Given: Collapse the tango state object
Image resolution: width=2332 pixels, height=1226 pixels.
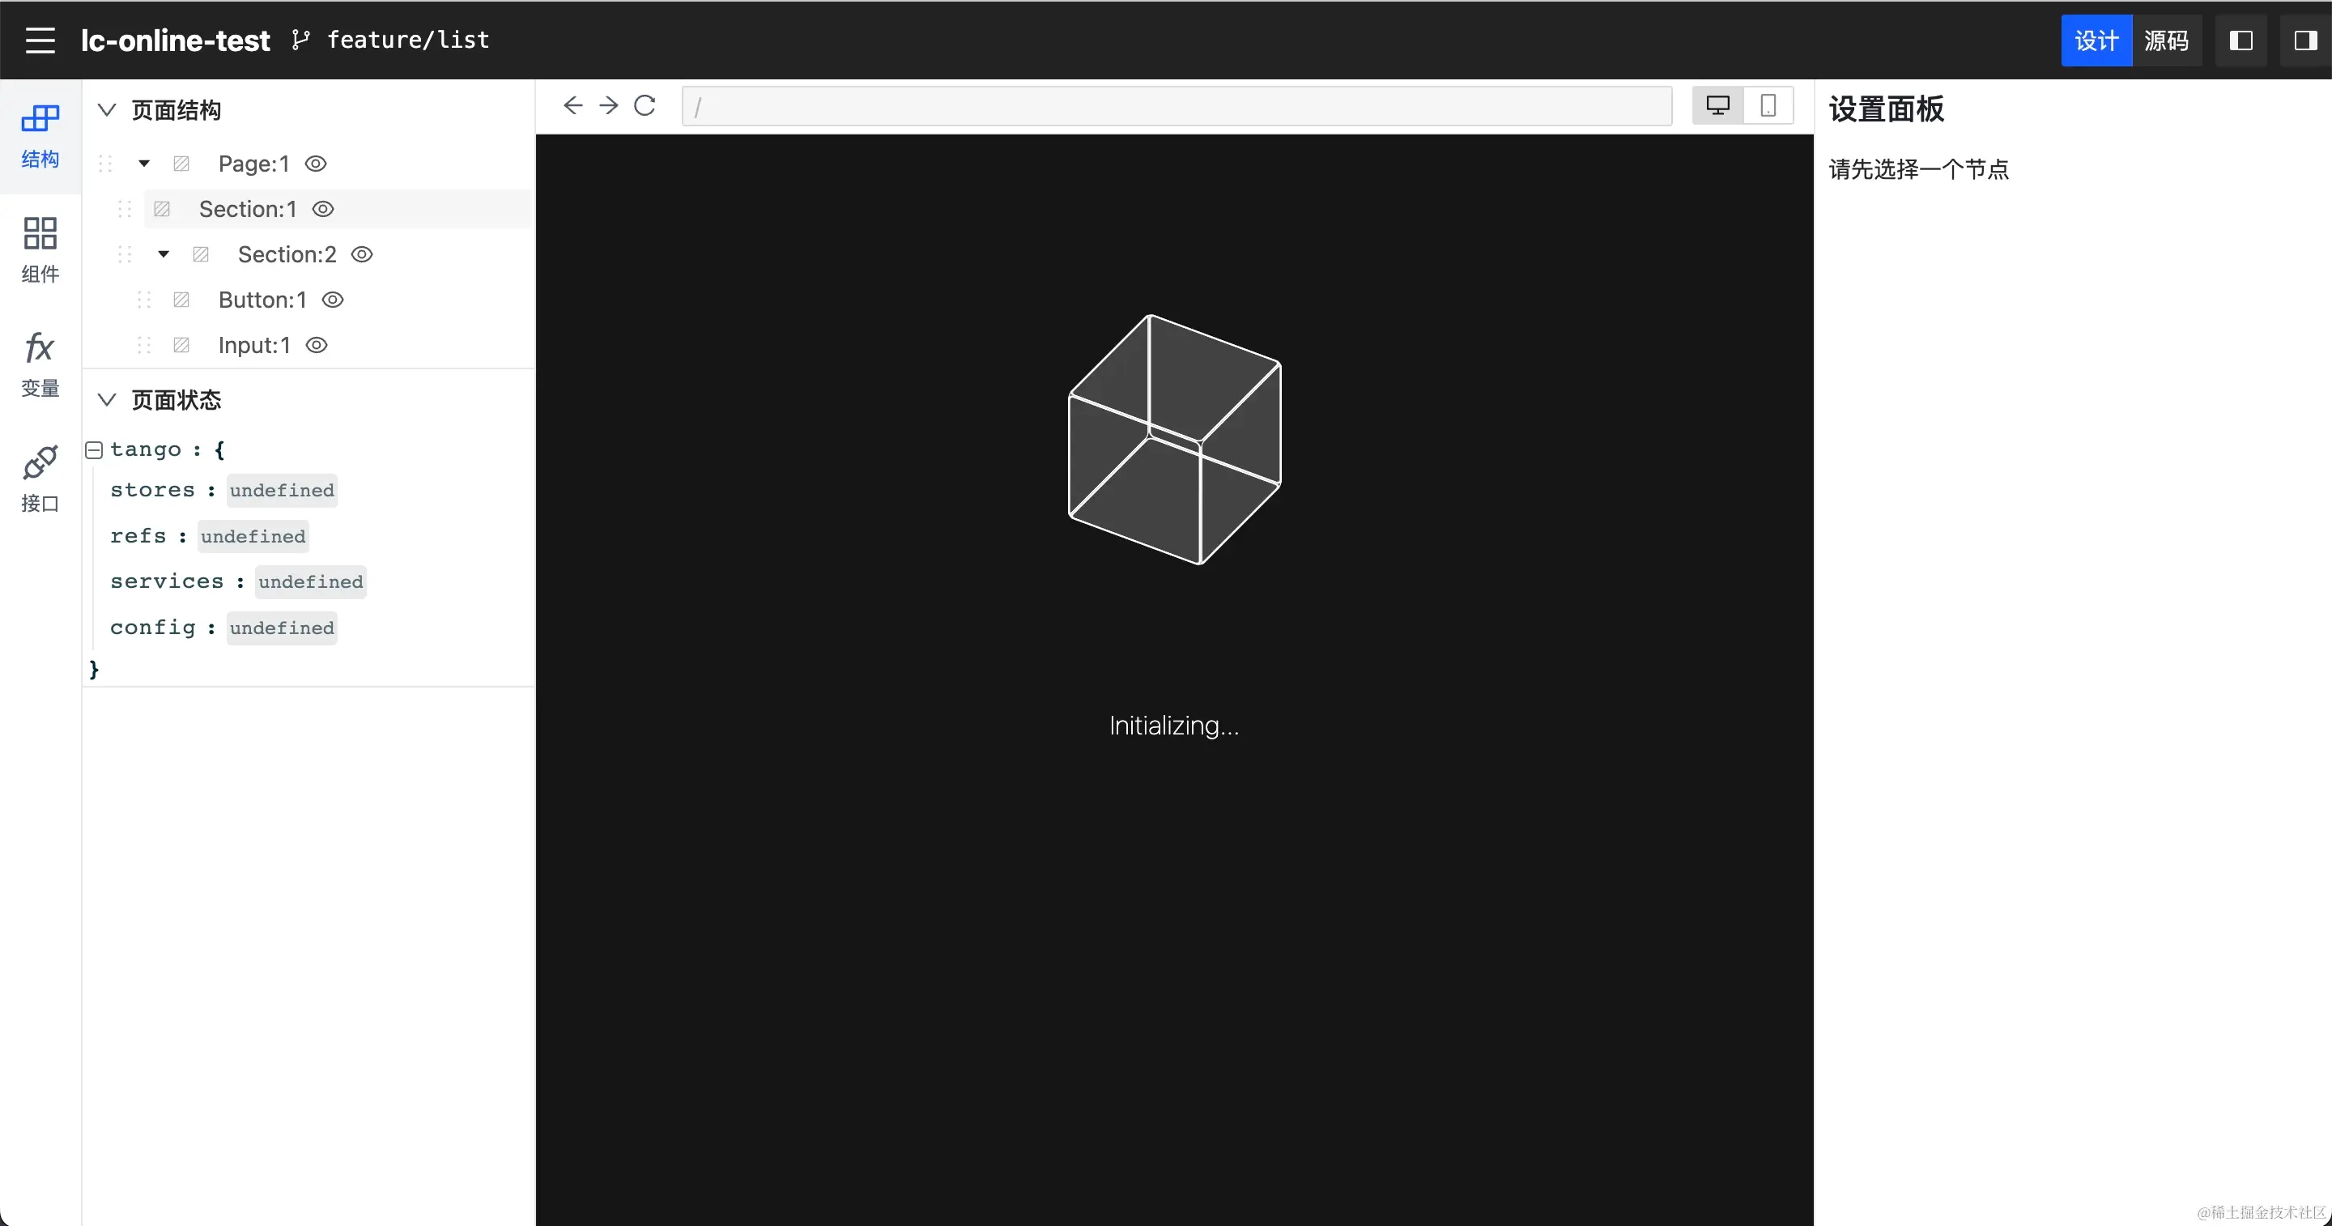Looking at the screenshot, I should [x=94, y=449].
